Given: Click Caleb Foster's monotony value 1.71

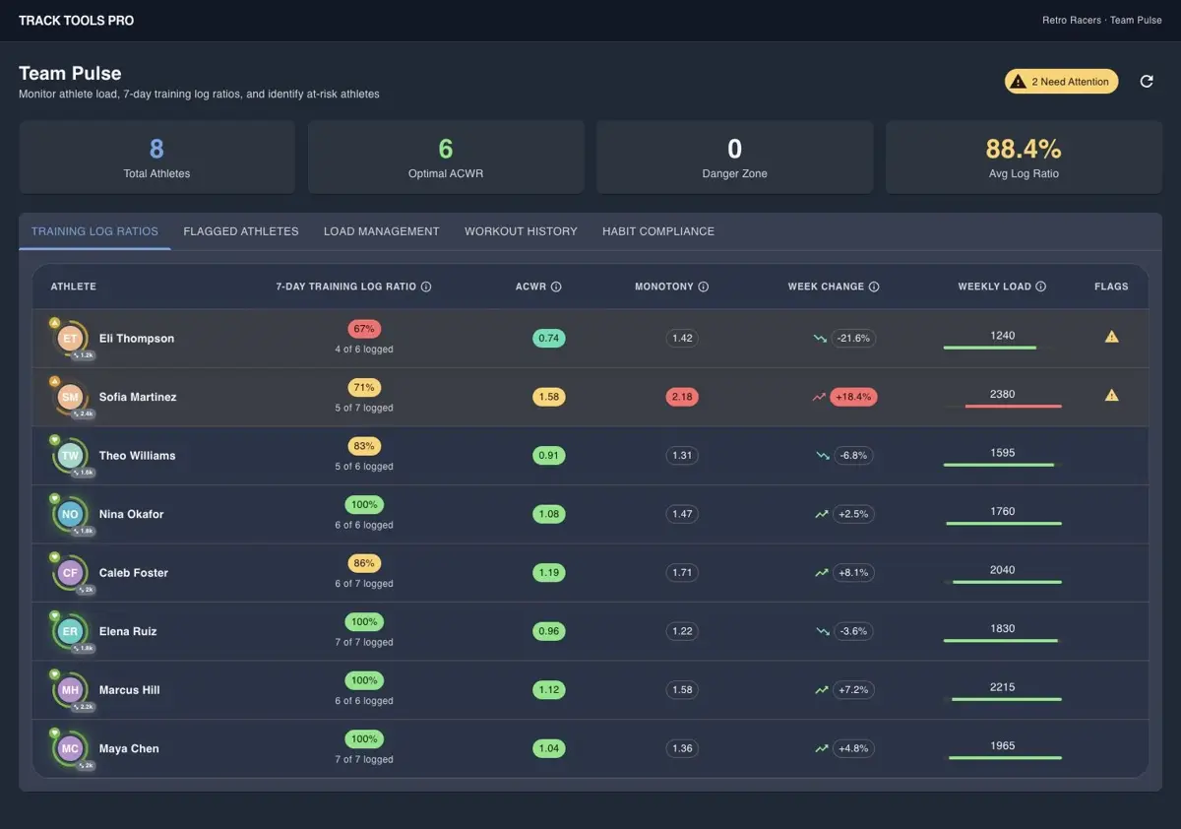Looking at the screenshot, I should click(682, 572).
